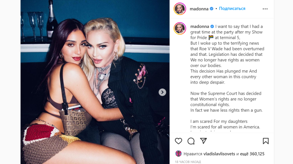The image size is (293, 164).
Task: Click the main post photo
Action: [x=95, y=82]
